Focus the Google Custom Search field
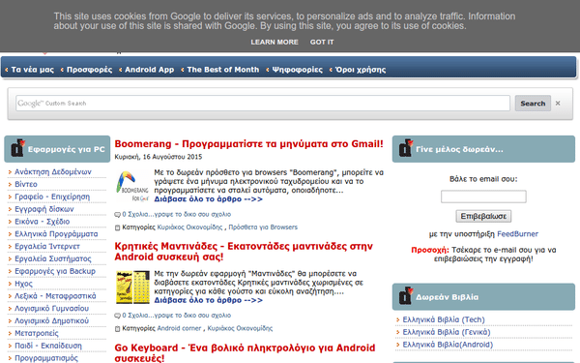The width and height of the screenshot is (580, 363). [263, 103]
